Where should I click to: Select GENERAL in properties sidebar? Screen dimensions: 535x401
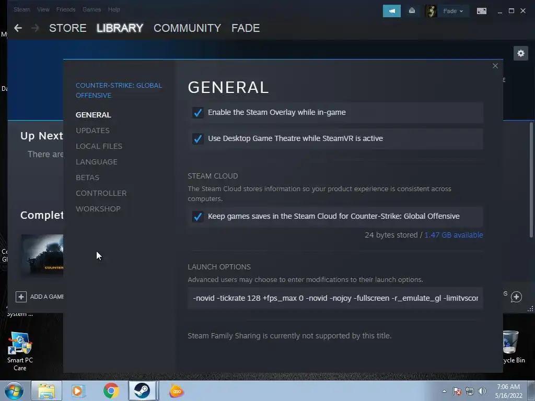(x=94, y=115)
